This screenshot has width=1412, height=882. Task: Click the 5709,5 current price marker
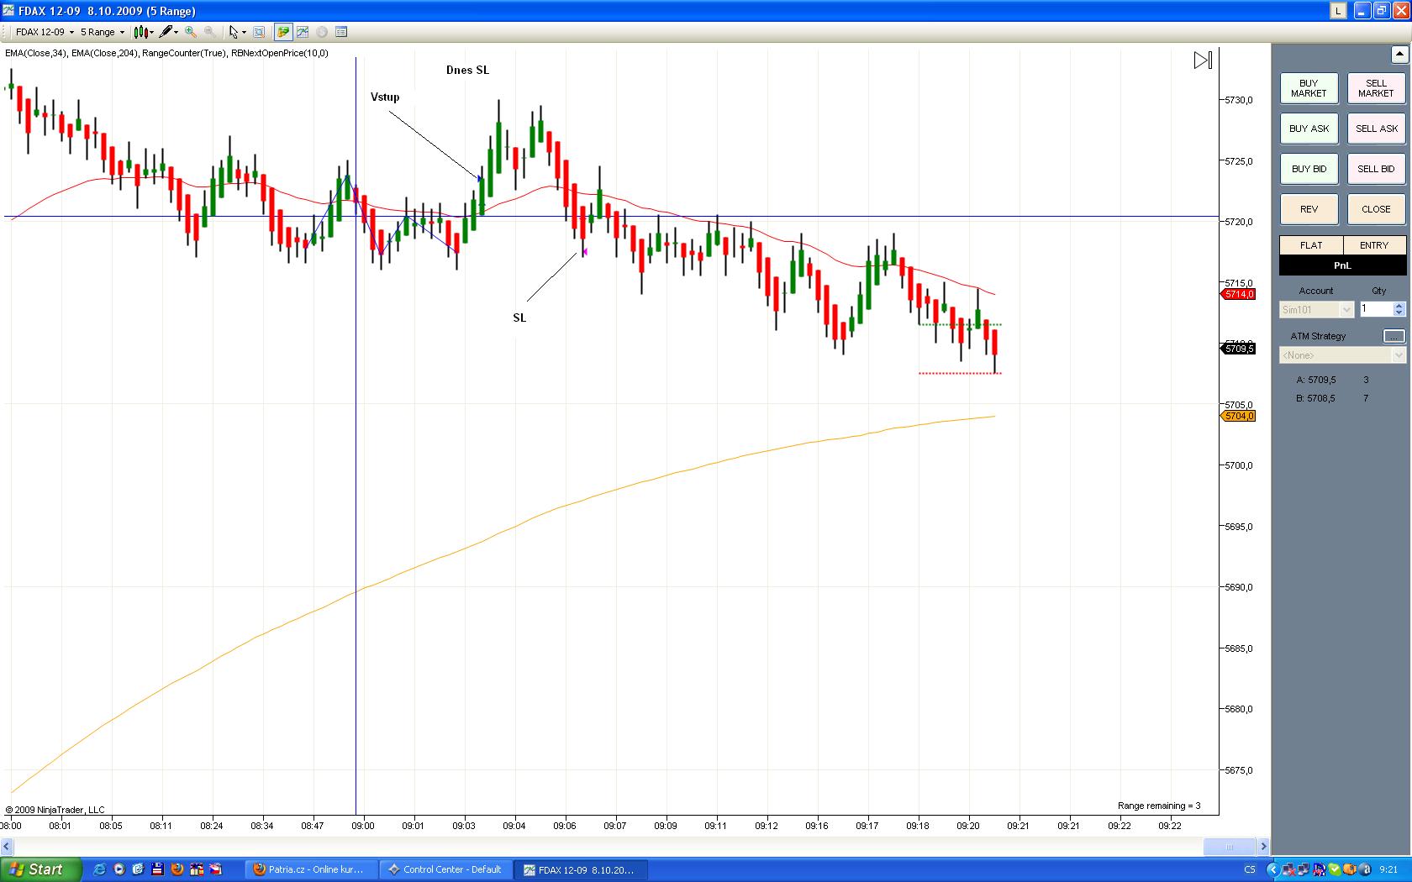pos(1238,349)
